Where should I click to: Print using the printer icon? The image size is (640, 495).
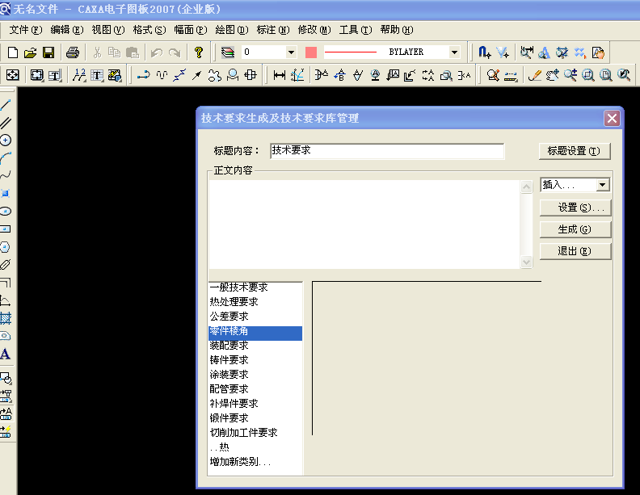tap(73, 52)
